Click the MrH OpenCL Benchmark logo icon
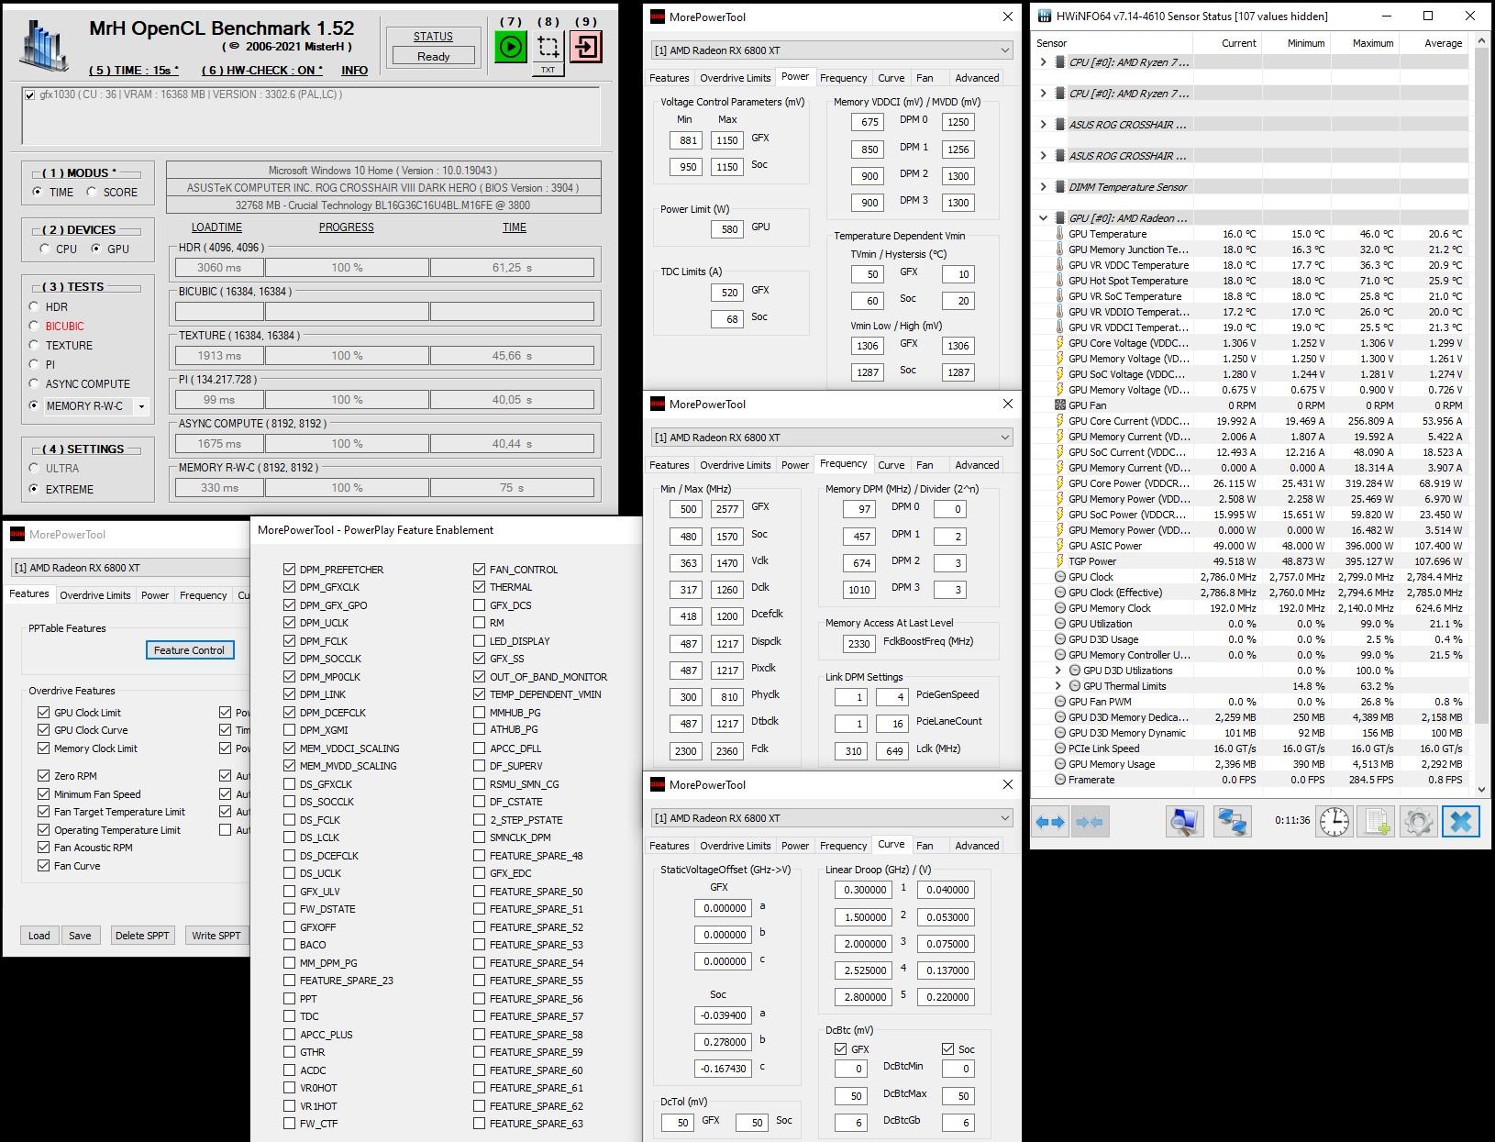The height and width of the screenshot is (1142, 1495). click(x=43, y=46)
